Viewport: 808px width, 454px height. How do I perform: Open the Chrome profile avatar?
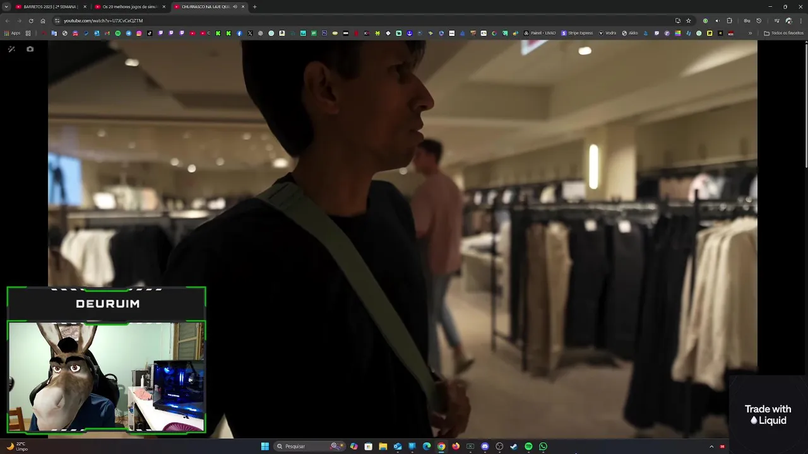788,21
